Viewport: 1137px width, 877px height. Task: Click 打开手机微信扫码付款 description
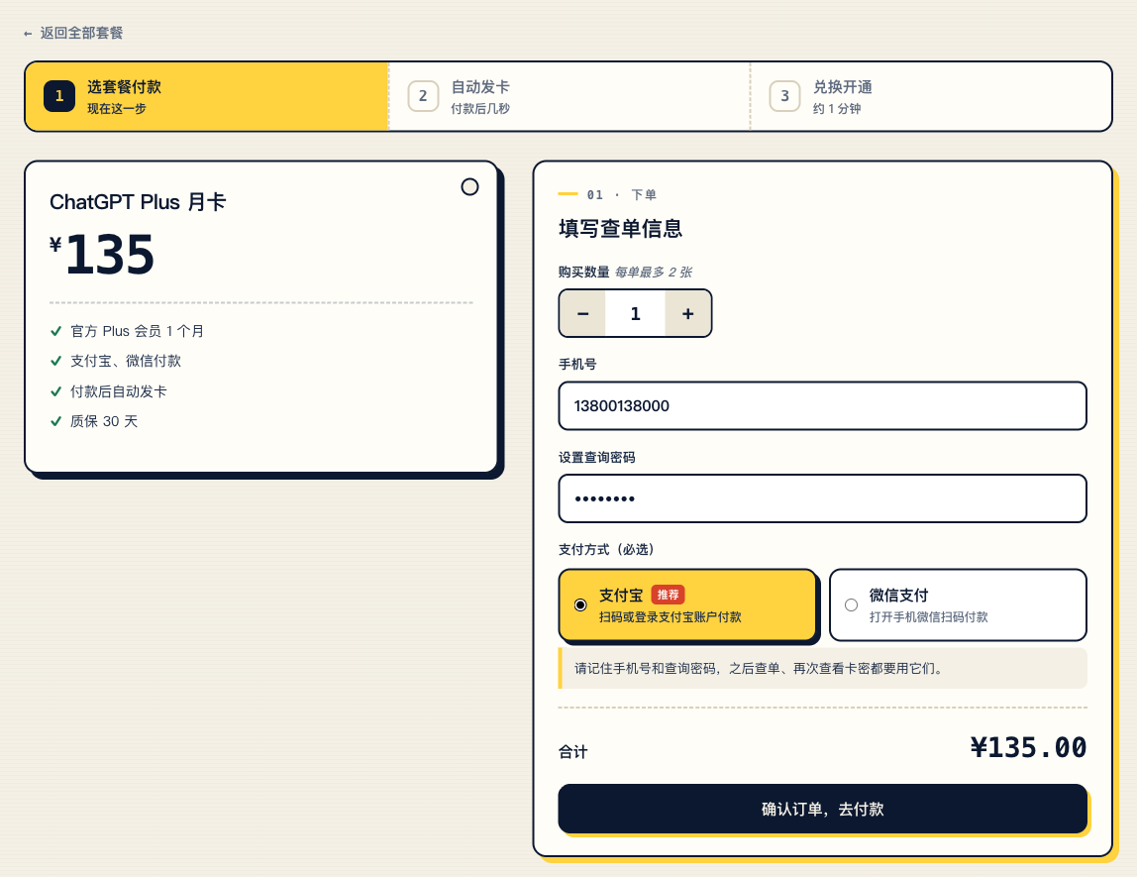tap(929, 617)
